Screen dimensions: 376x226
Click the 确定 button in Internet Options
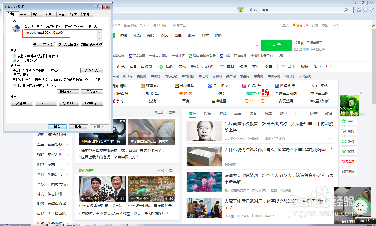[57, 127]
